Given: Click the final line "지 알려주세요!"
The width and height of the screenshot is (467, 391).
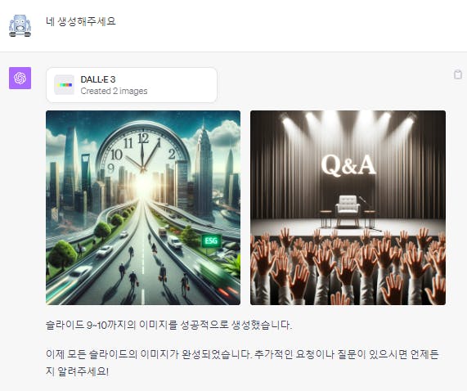Looking at the screenshot, I should click(x=77, y=371).
